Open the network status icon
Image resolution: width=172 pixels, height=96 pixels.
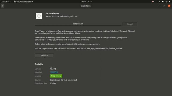coord(159,2)
